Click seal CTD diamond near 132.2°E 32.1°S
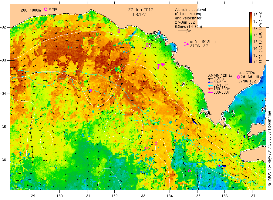 [x=119, y=31]
